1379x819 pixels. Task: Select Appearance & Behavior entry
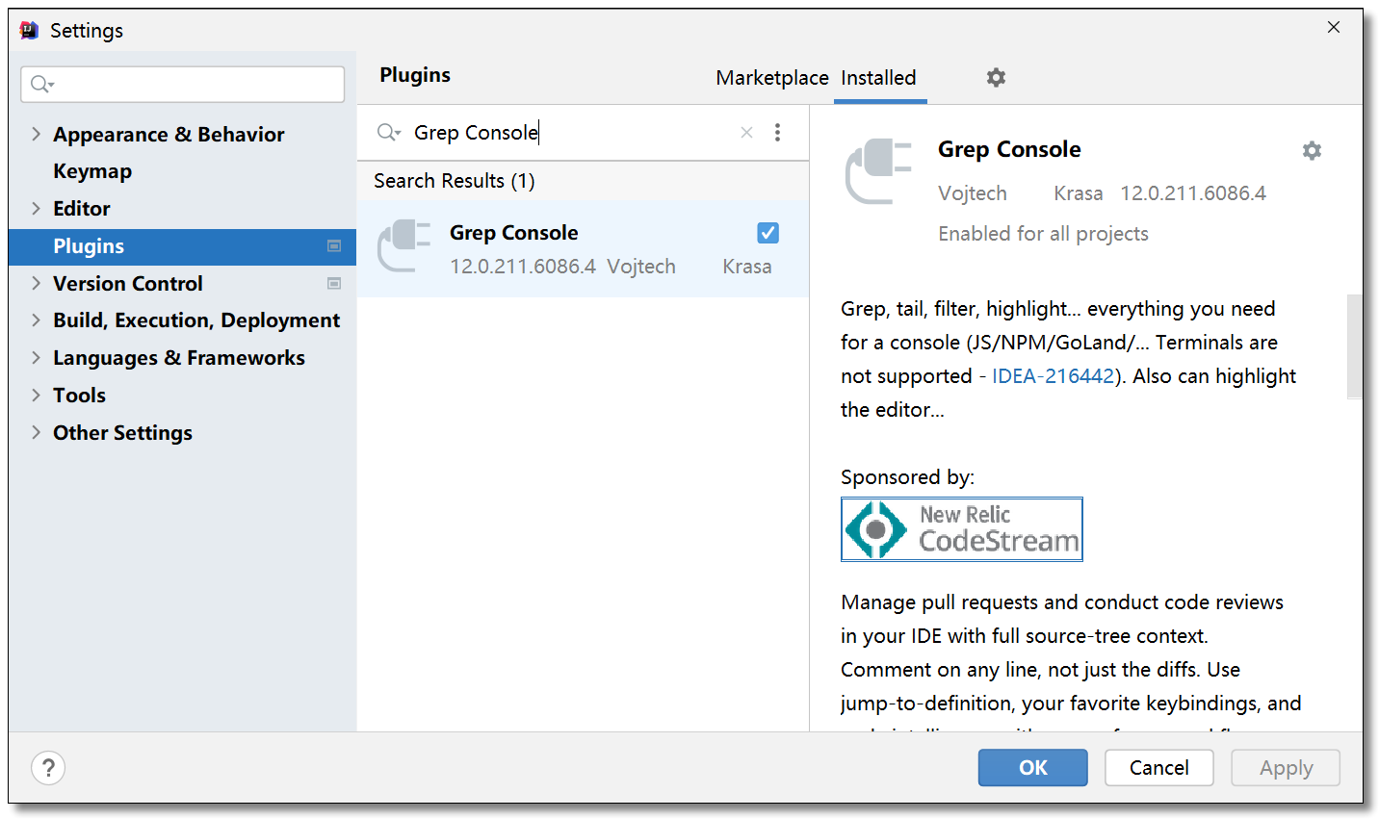(x=169, y=135)
